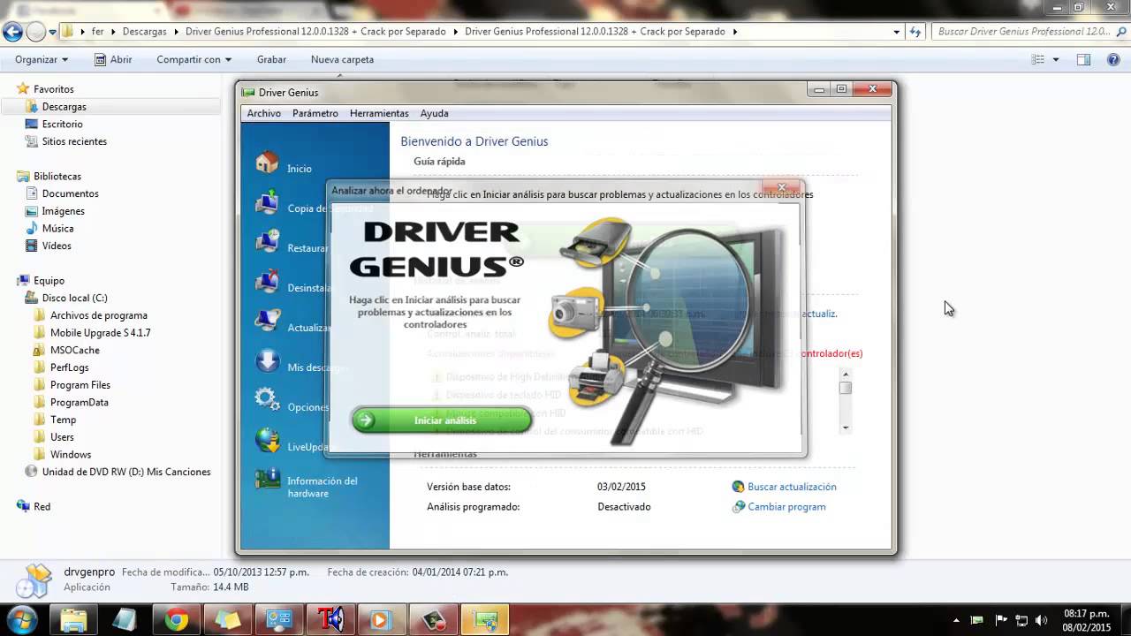The image size is (1131, 636).
Task: Click the volume icon in the system tray
Action: (1041, 619)
